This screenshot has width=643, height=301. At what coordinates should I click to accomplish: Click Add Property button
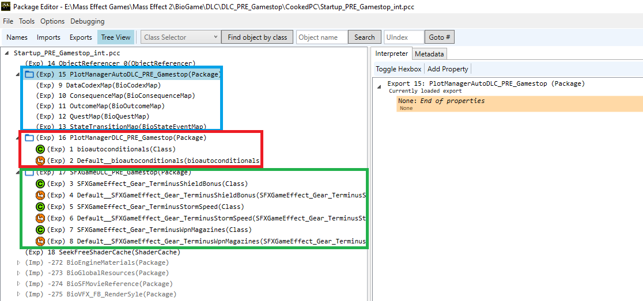448,69
